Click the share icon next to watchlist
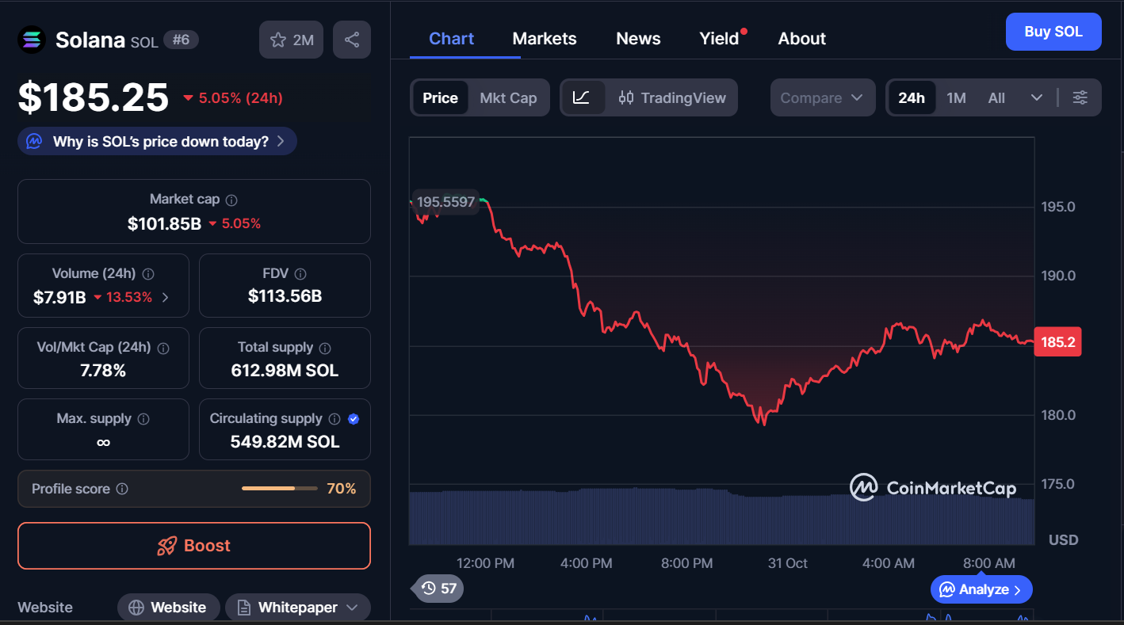The width and height of the screenshot is (1124, 625). click(352, 40)
